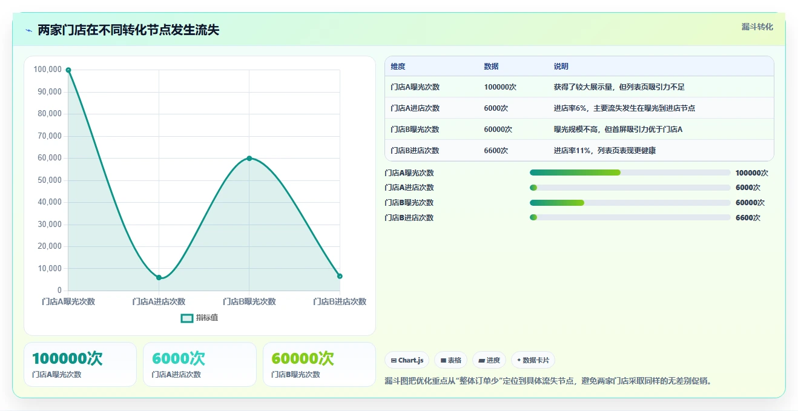798x411 pixels.
Task: Click the lightning icon beside the title
Action: coord(28,30)
